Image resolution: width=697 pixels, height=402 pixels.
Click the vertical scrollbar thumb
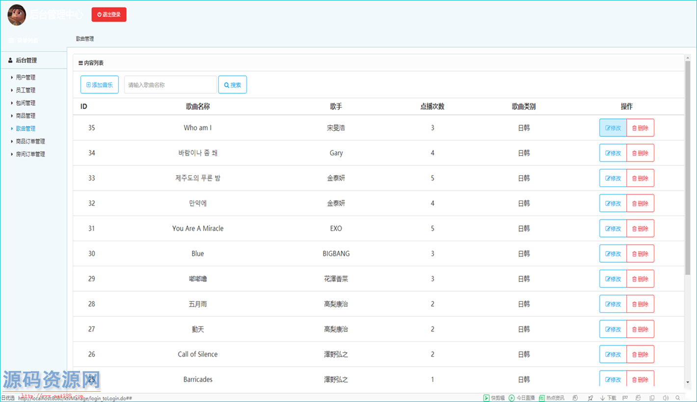pos(688,167)
